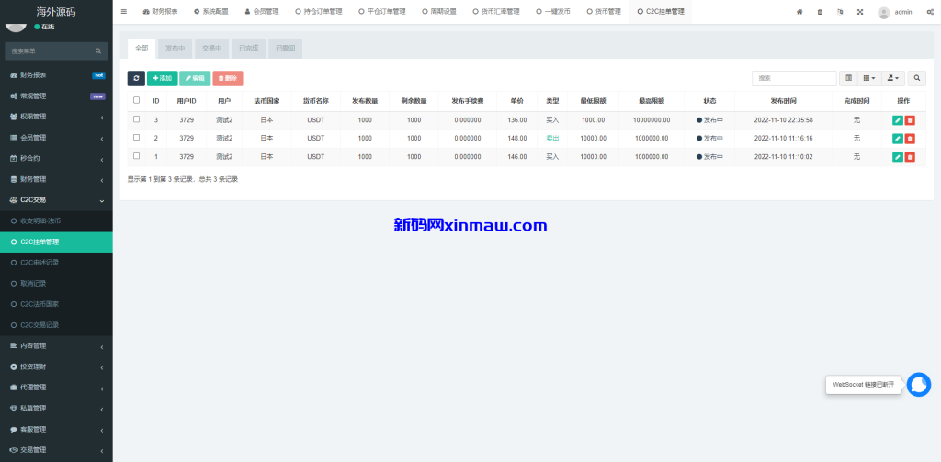
Task: Toggle the table card view icon
Action: [848, 78]
